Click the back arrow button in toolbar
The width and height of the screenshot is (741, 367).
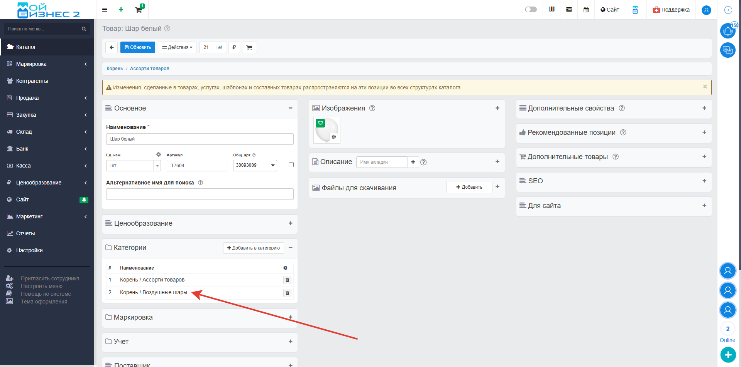click(112, 47)
